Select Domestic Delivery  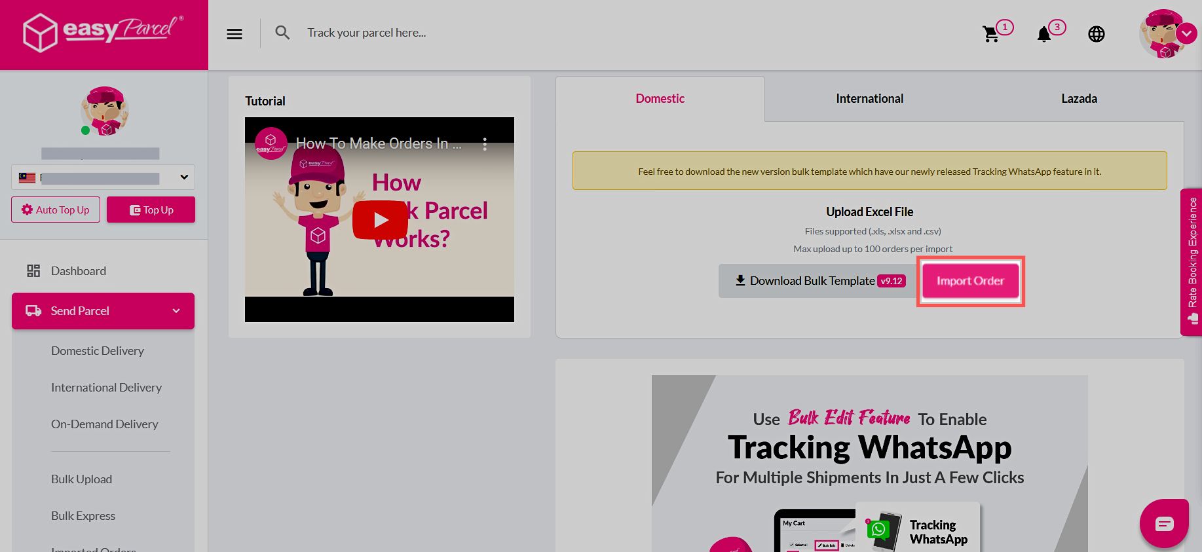pyautogui.click(x=98, y=351)
